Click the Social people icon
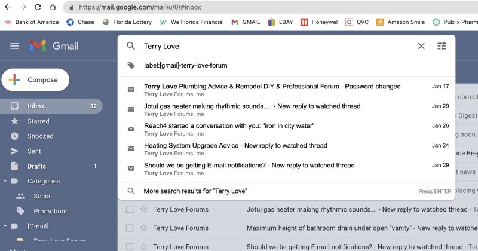This screenshot has width=478, height=251. (20, 196)
